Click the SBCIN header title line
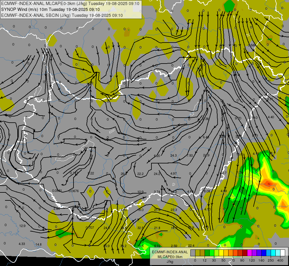This screenshot has height=266, width=289. (x=62, y=15)
